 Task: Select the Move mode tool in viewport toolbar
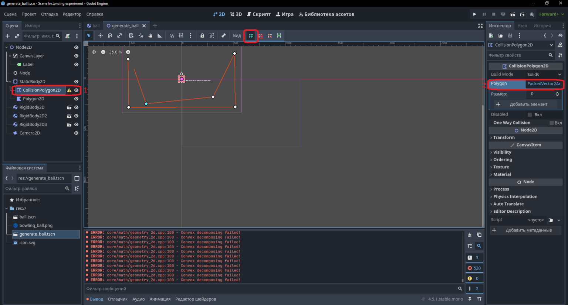coord(100,36)
